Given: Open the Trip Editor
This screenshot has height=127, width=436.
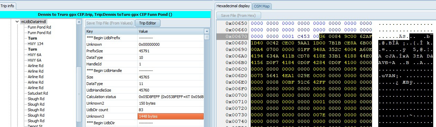Looking at the screenshot, I should coord(148,23).
